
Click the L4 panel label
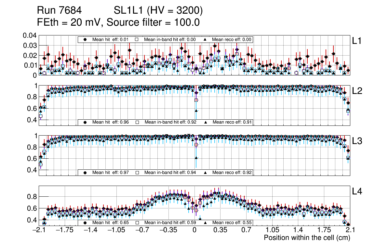357,192
